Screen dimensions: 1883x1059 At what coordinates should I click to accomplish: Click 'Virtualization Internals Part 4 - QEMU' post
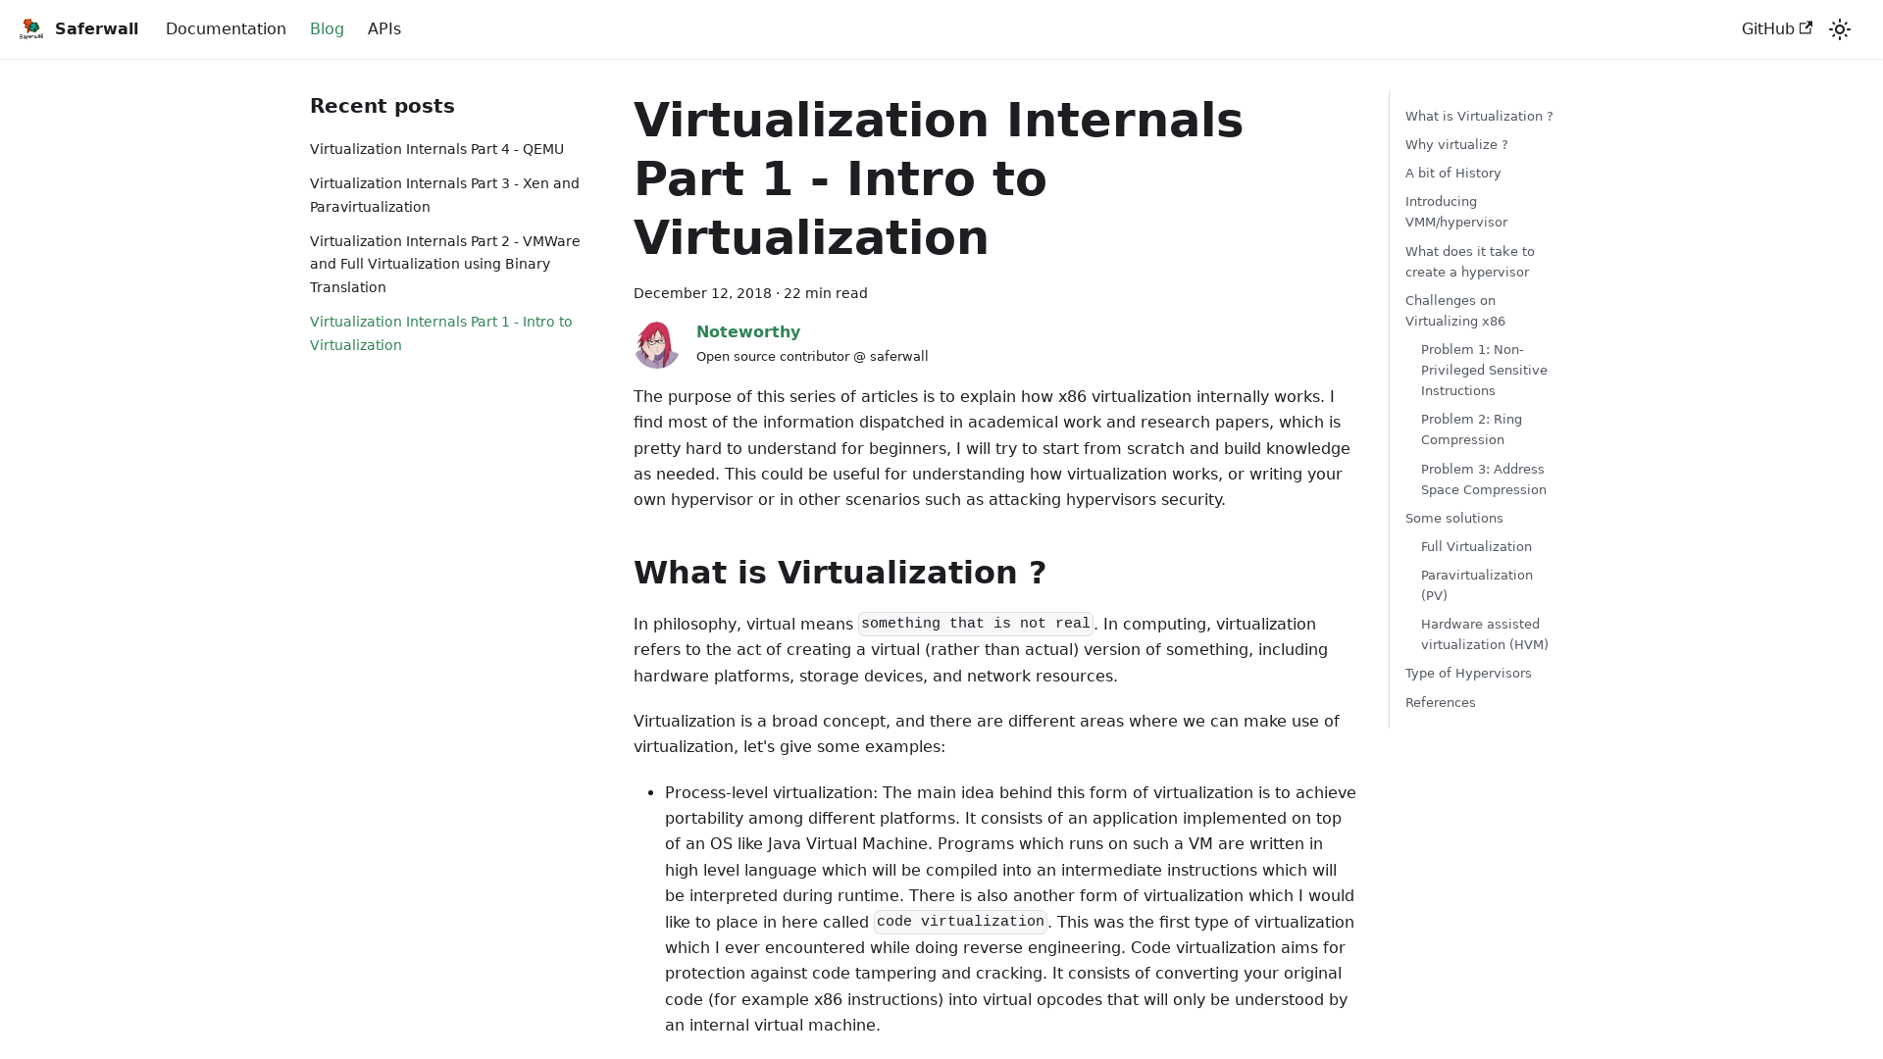435,147
